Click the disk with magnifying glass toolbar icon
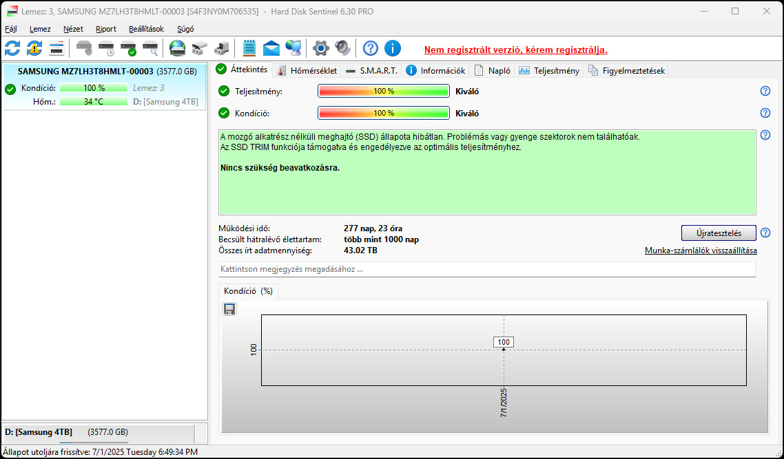This screenshot has height=459, width=784. 150,48
